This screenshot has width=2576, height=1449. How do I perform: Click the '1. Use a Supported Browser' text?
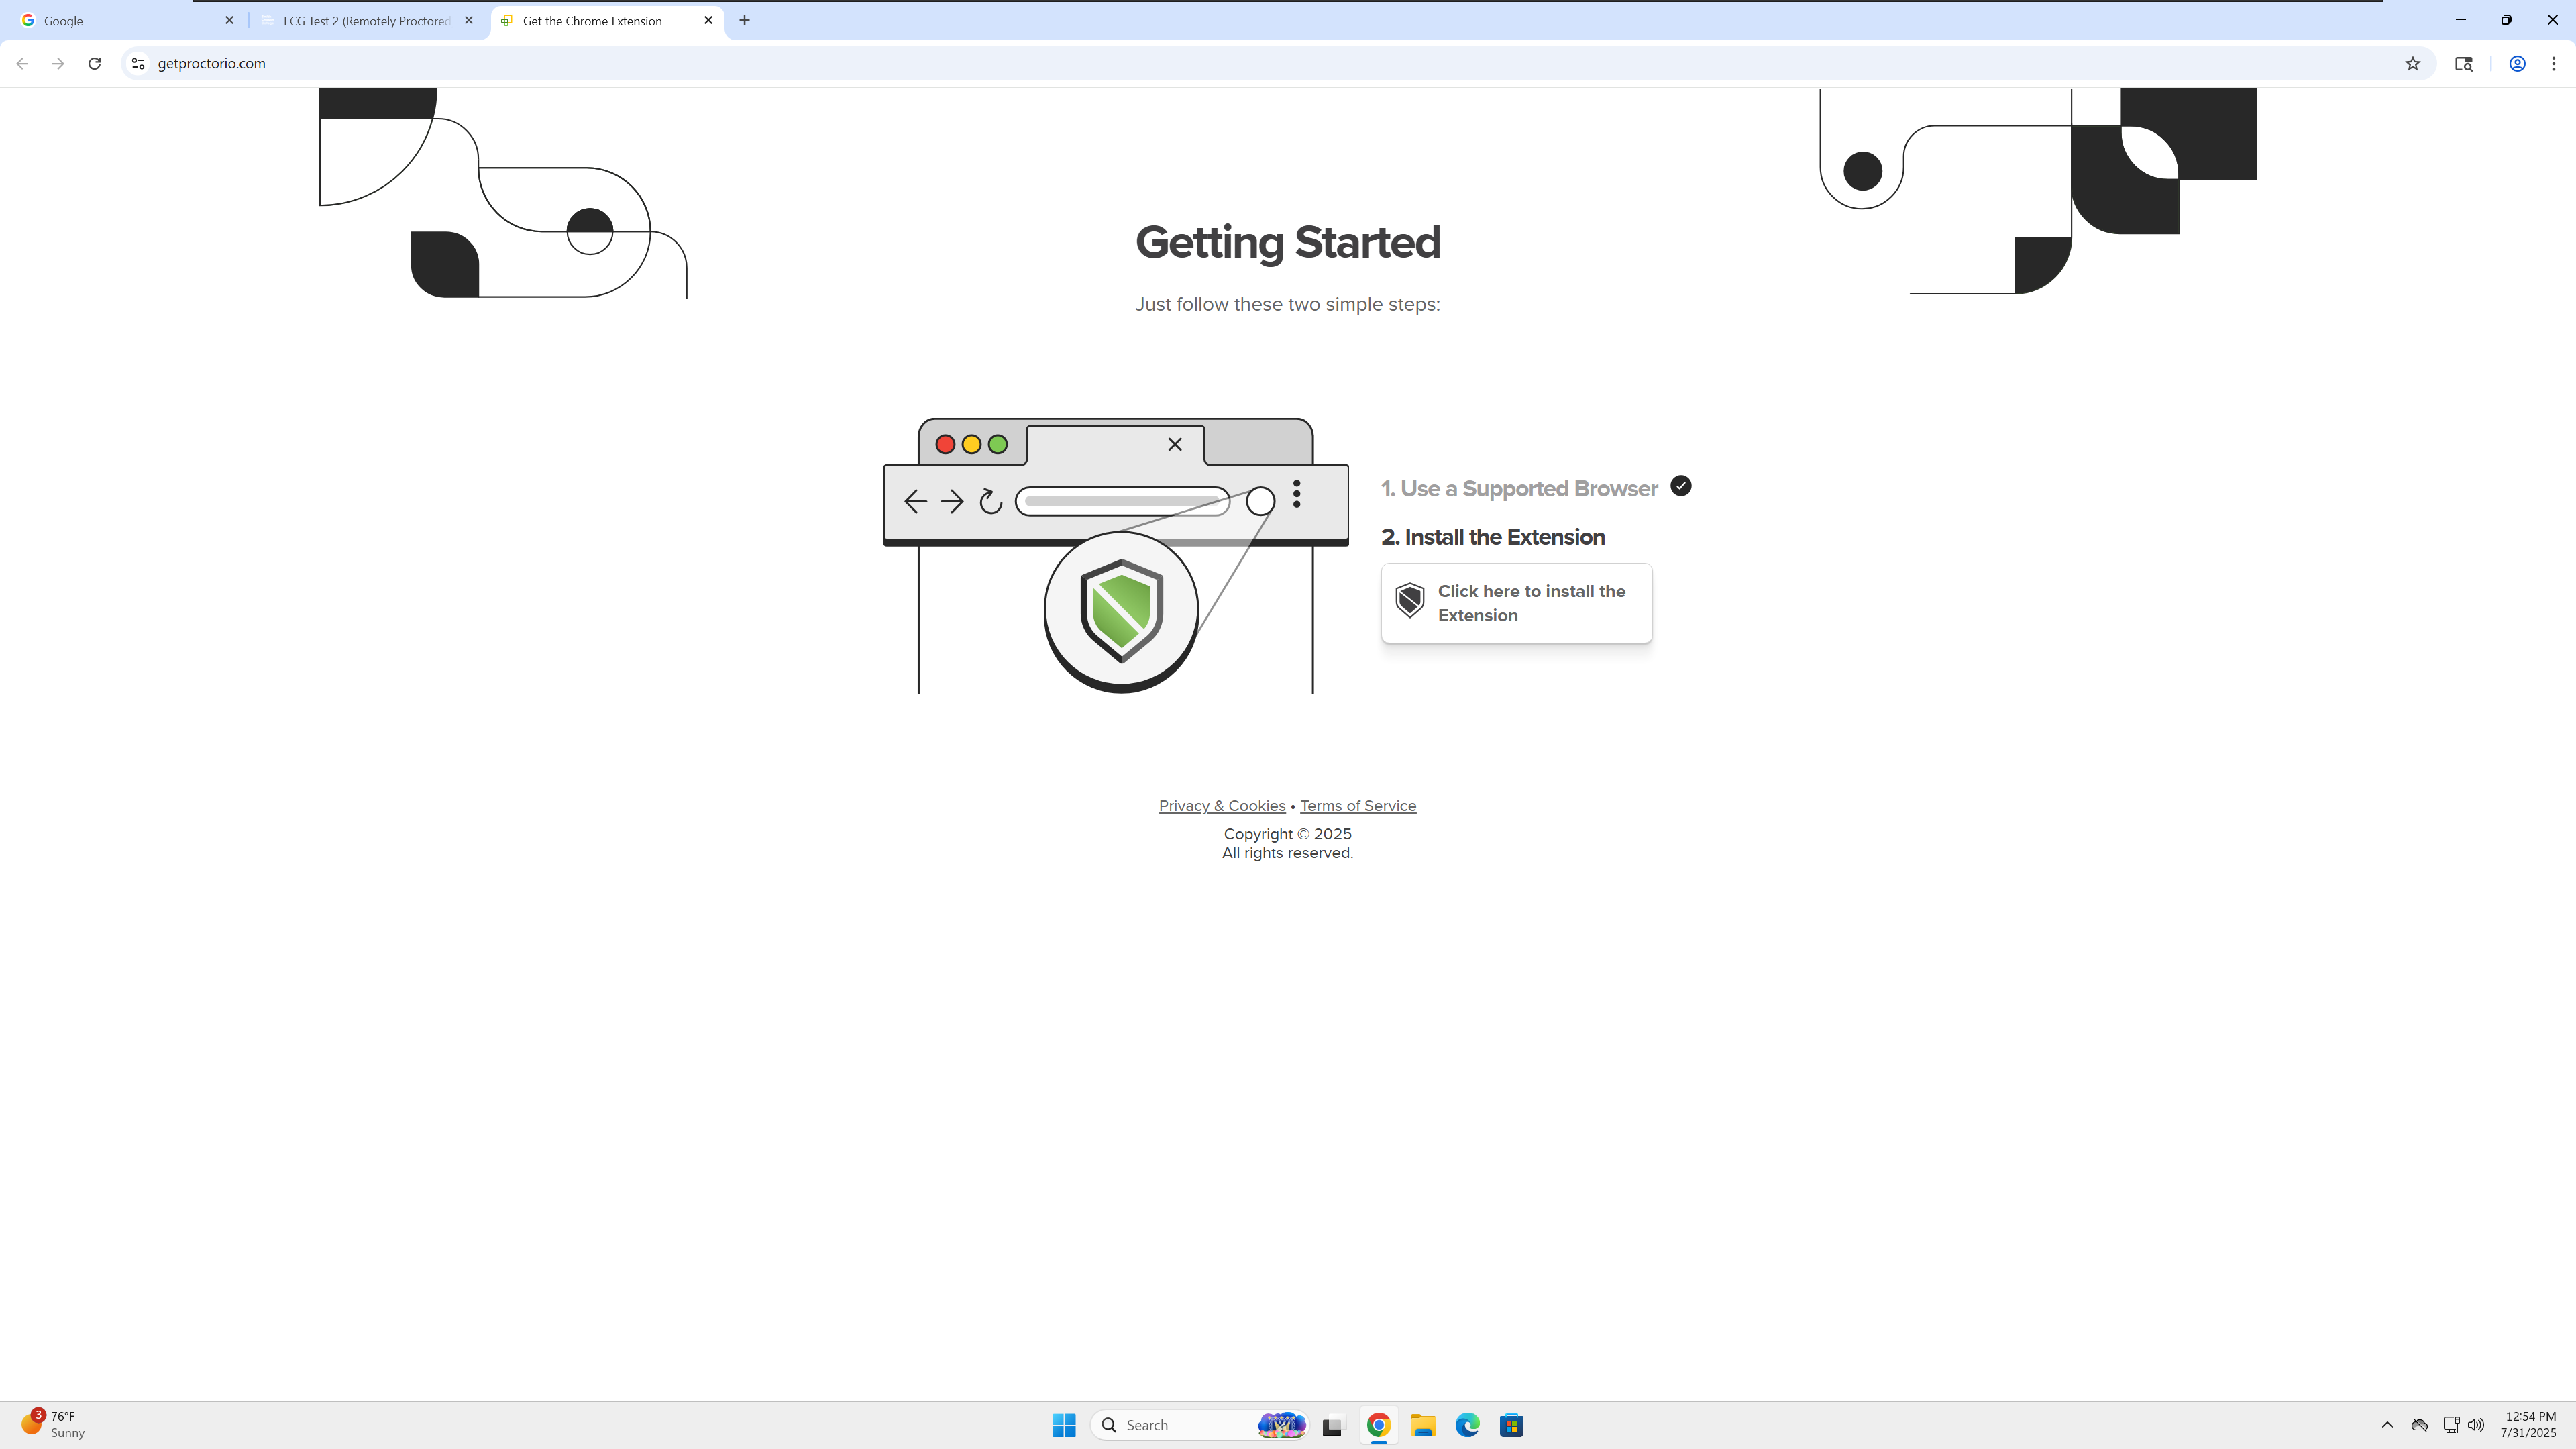point(1519,488)
